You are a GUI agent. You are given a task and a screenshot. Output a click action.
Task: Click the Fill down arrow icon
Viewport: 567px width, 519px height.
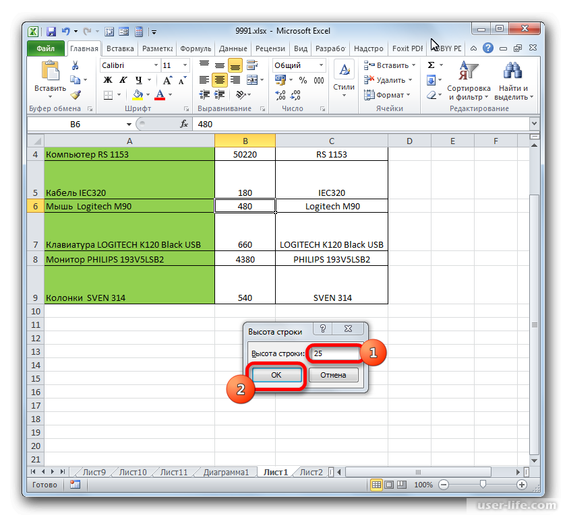pos(431,80)
